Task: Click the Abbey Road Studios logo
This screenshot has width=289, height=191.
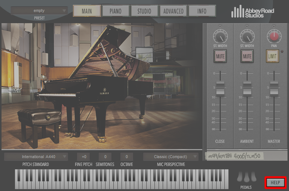Action: (x=252, y=12)
